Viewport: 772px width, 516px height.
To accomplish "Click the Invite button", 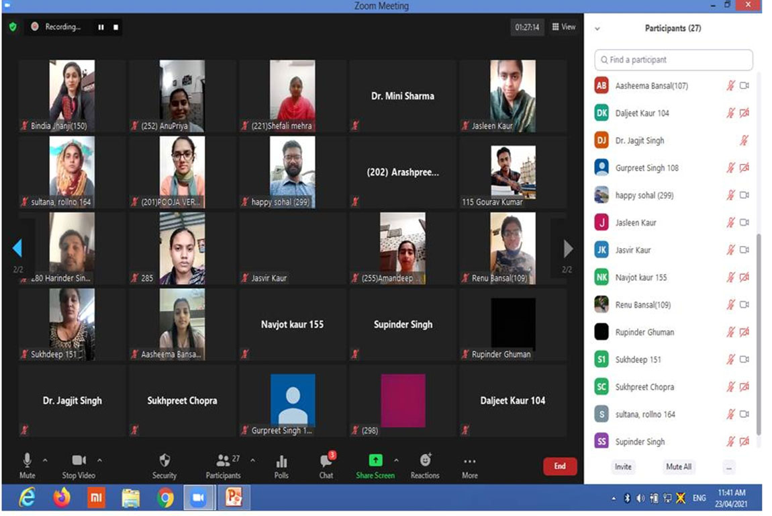I will tap(623, 466).
